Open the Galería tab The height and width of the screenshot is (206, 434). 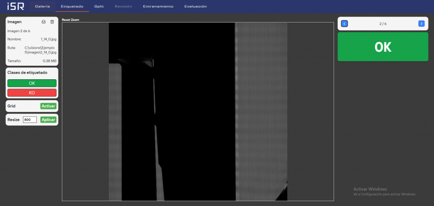click(x=42, y=6)
